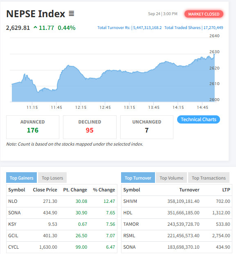236x254 pixels.
Task: Click the 0.44% change figure
Action: click(x=67, y=28)
